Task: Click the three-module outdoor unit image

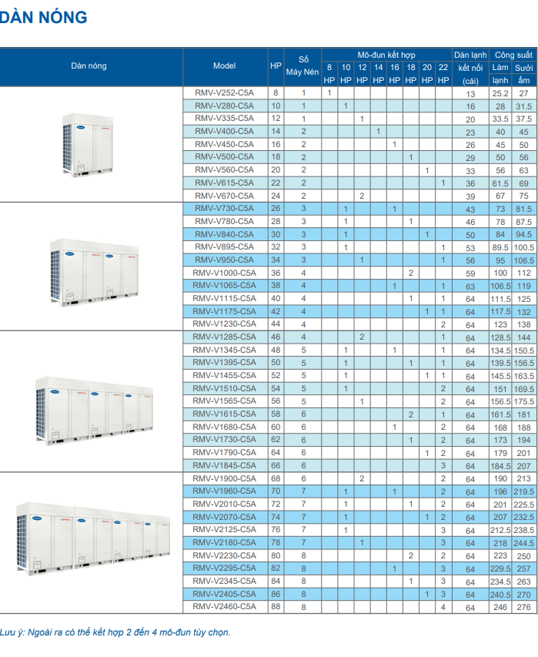Action: click(x=94, y=411)
